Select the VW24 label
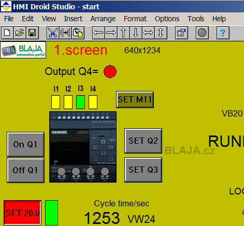This screenshot has height=226, width=244. coord(141,219)
